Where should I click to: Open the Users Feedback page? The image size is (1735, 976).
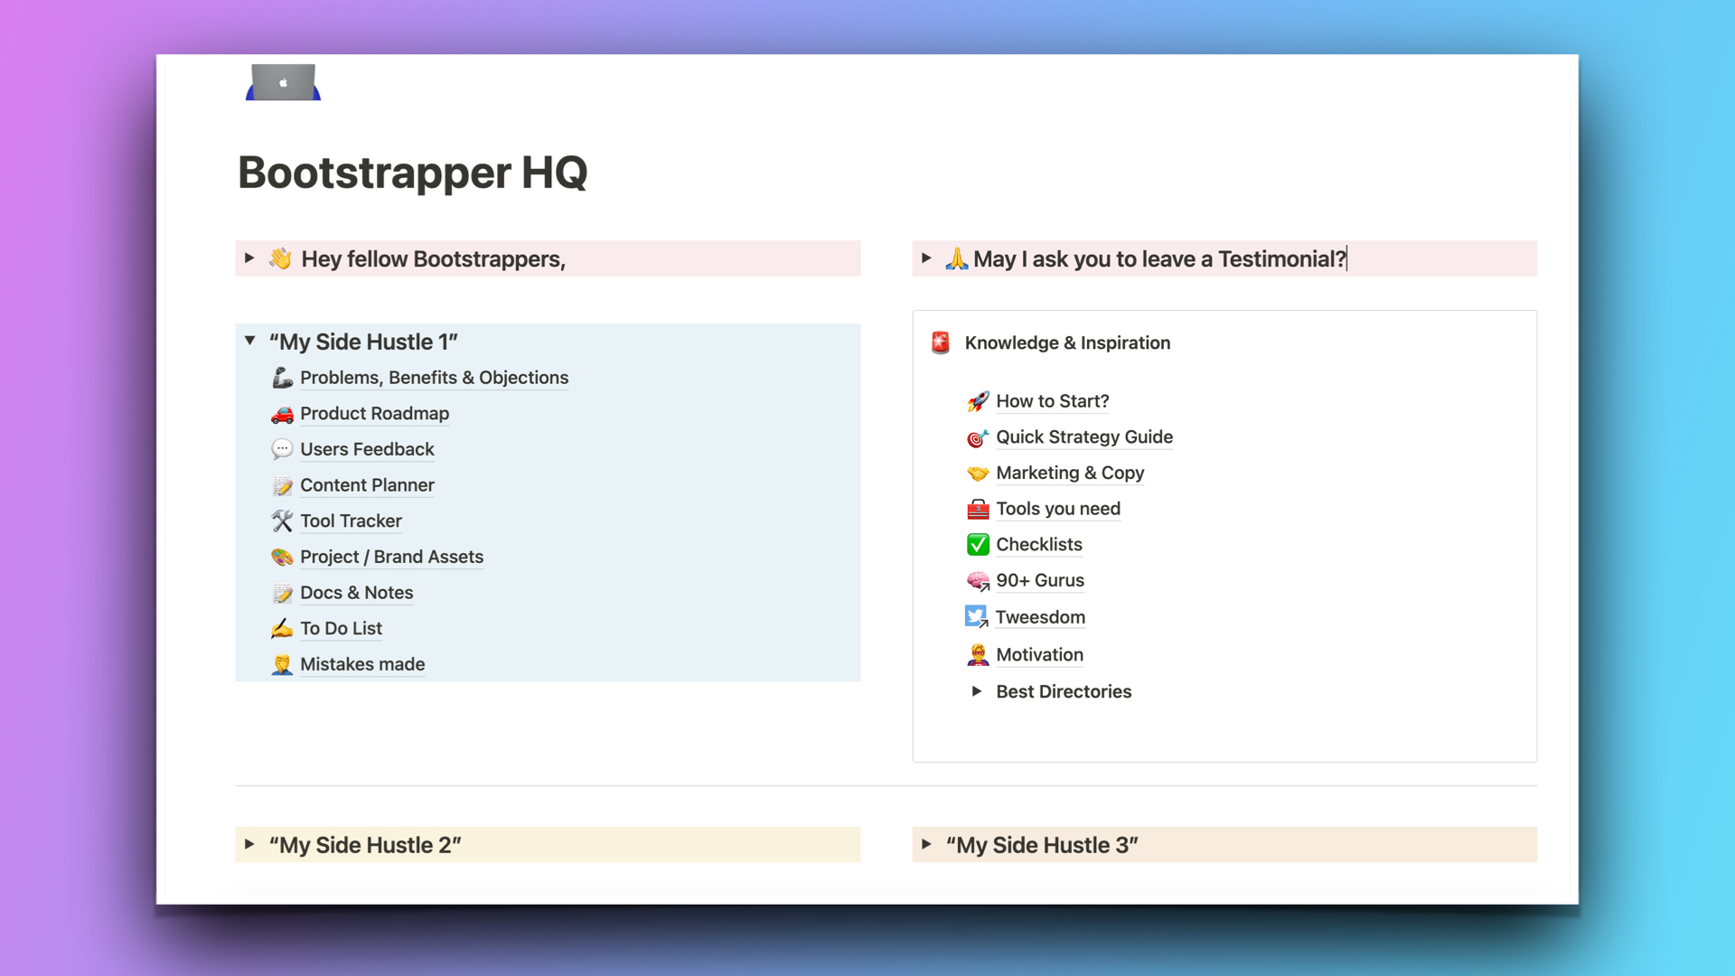click(367, 449)
